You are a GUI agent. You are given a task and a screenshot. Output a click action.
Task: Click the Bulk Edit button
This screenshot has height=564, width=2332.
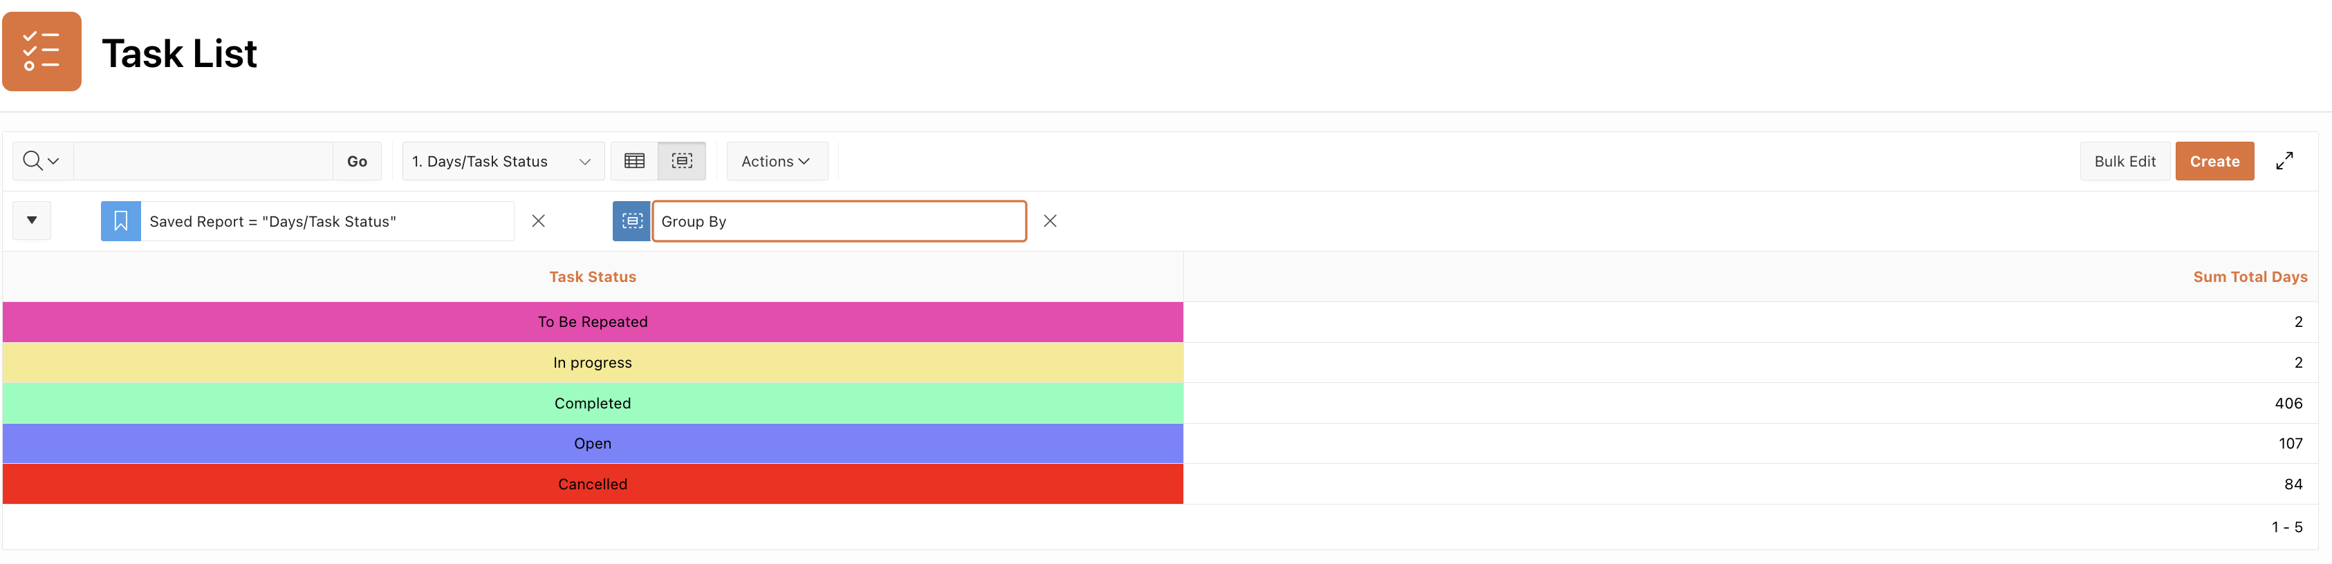coord(2124,161)
